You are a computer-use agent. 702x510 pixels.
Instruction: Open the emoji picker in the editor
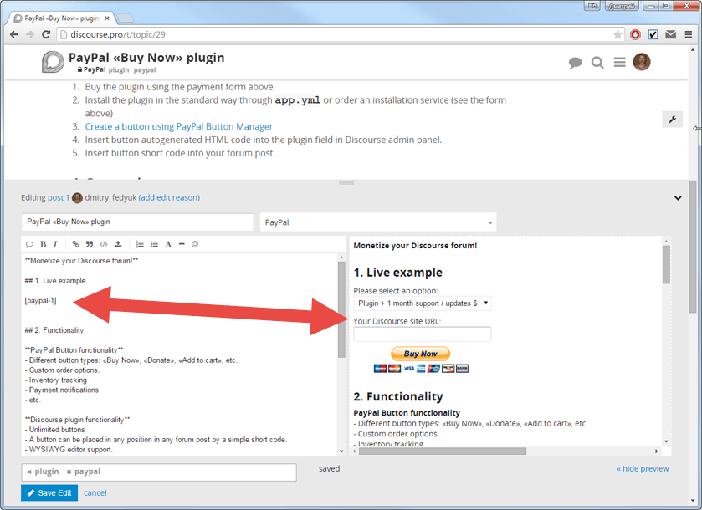coord(195,244)
